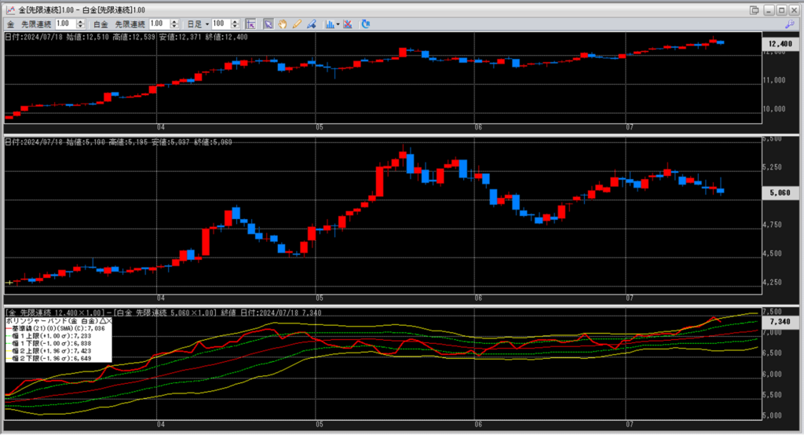Image resolution: width=804 pixels, height=435 pixels.
Task: Click the eraser tool icon
Action: pyautogui.click(x=312, y=24)
